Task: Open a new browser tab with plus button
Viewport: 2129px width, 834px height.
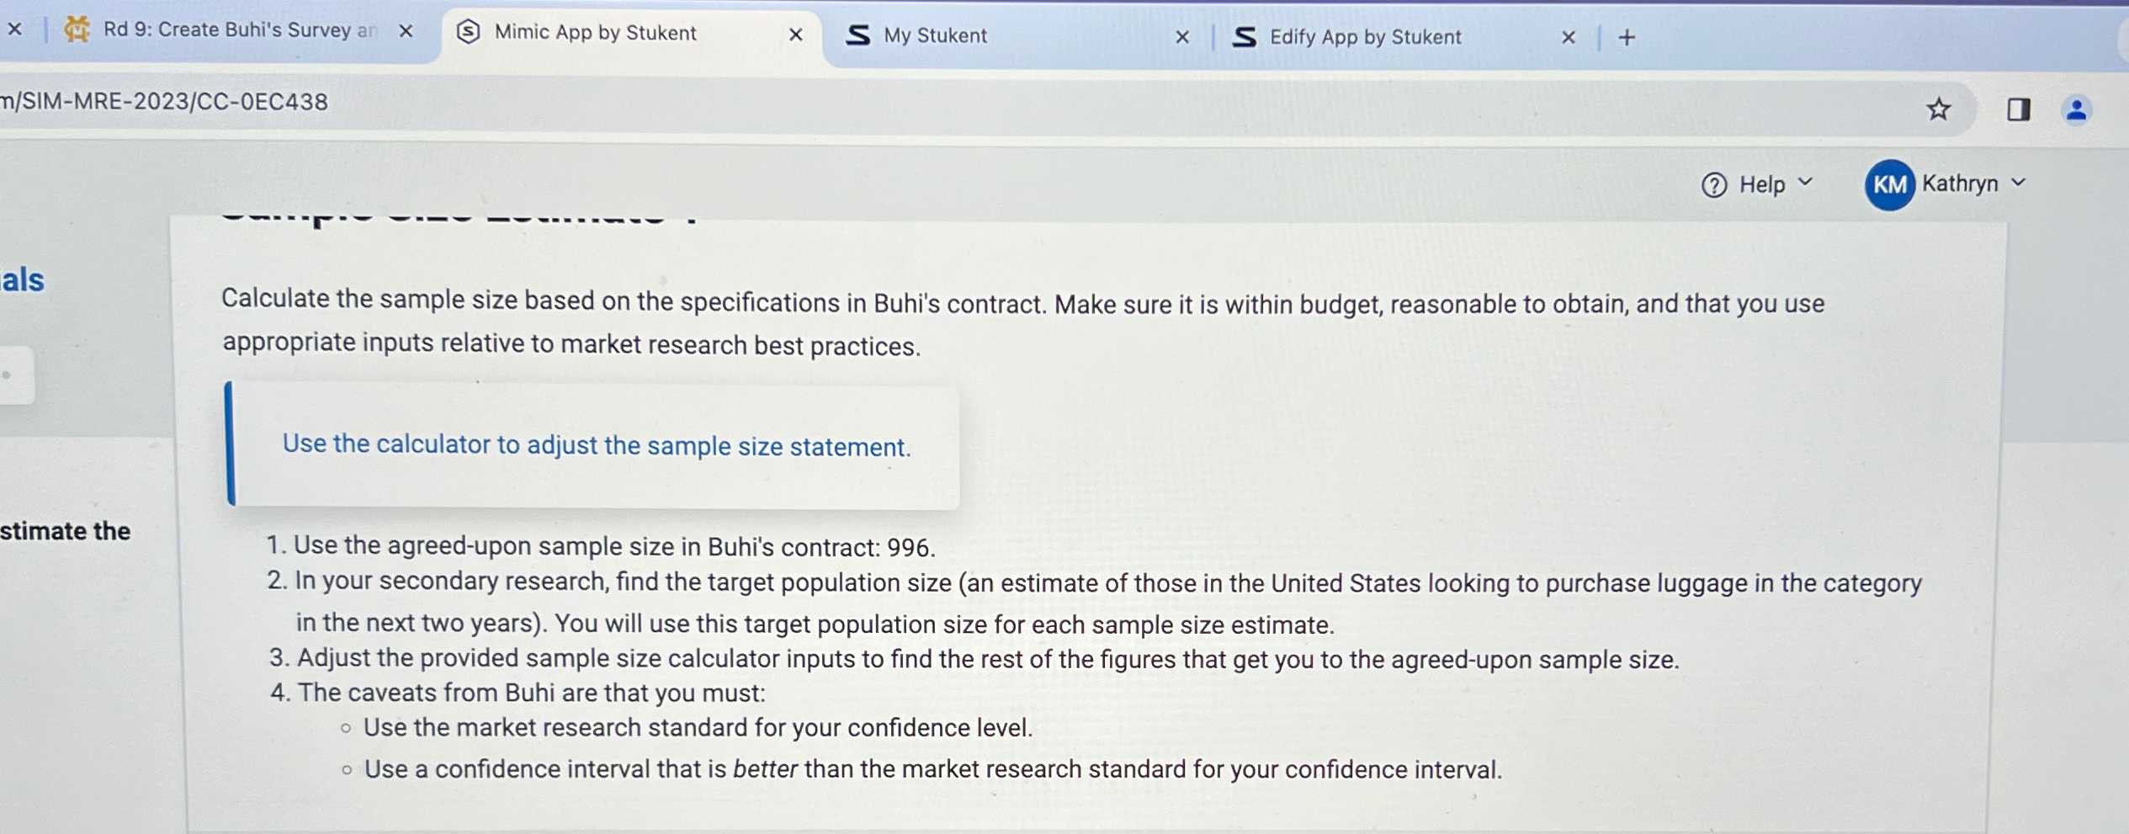Action: 1625,36
